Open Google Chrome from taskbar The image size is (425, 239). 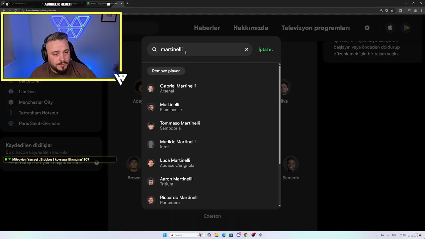[246, 235]
